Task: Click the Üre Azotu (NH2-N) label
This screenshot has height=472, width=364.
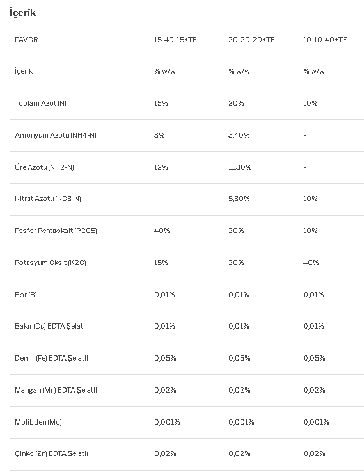Action: coord(44,167)
